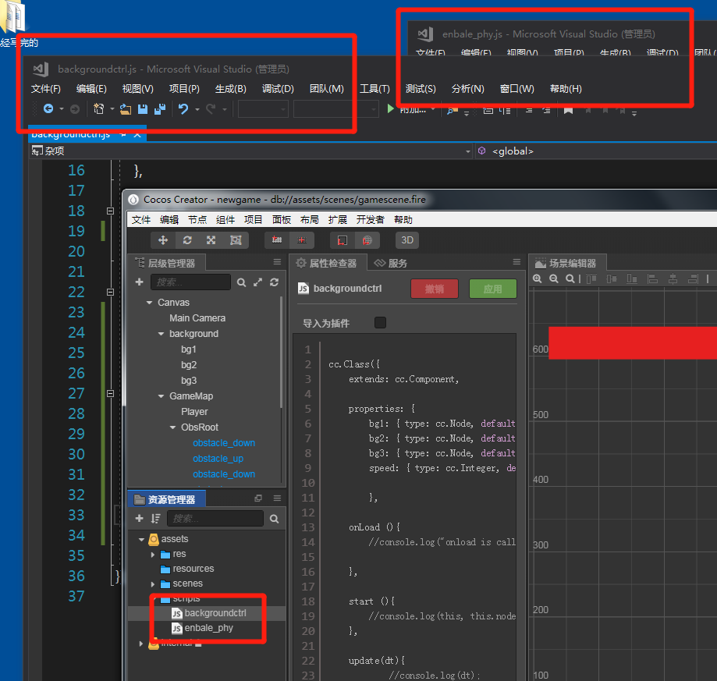
Task: Select the Rect transform tool
Action: coord(236,240)
